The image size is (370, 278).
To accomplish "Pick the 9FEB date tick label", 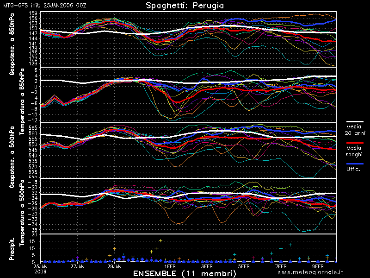I will 318,266.
